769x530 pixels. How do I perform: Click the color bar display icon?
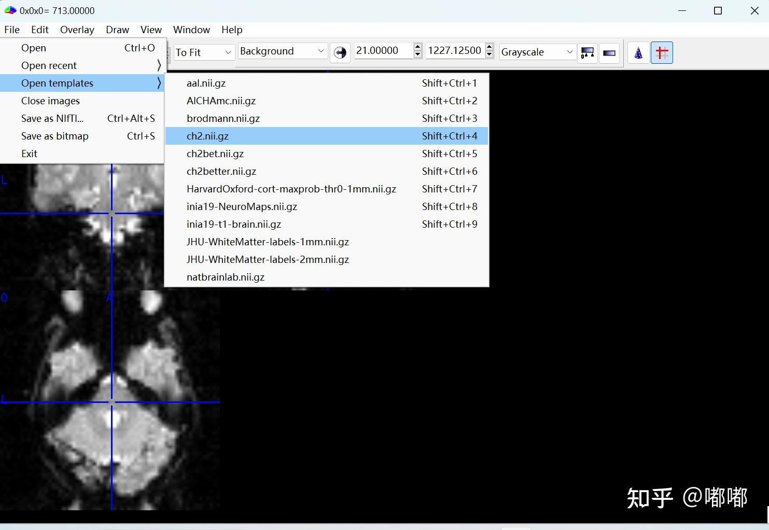click(x=588, y=52)
